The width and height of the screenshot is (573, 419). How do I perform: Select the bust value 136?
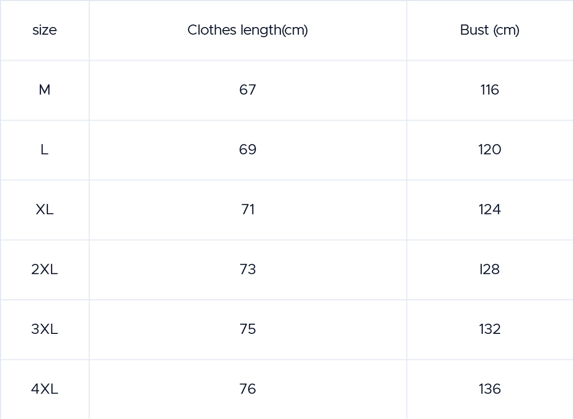tap(489, 389)
